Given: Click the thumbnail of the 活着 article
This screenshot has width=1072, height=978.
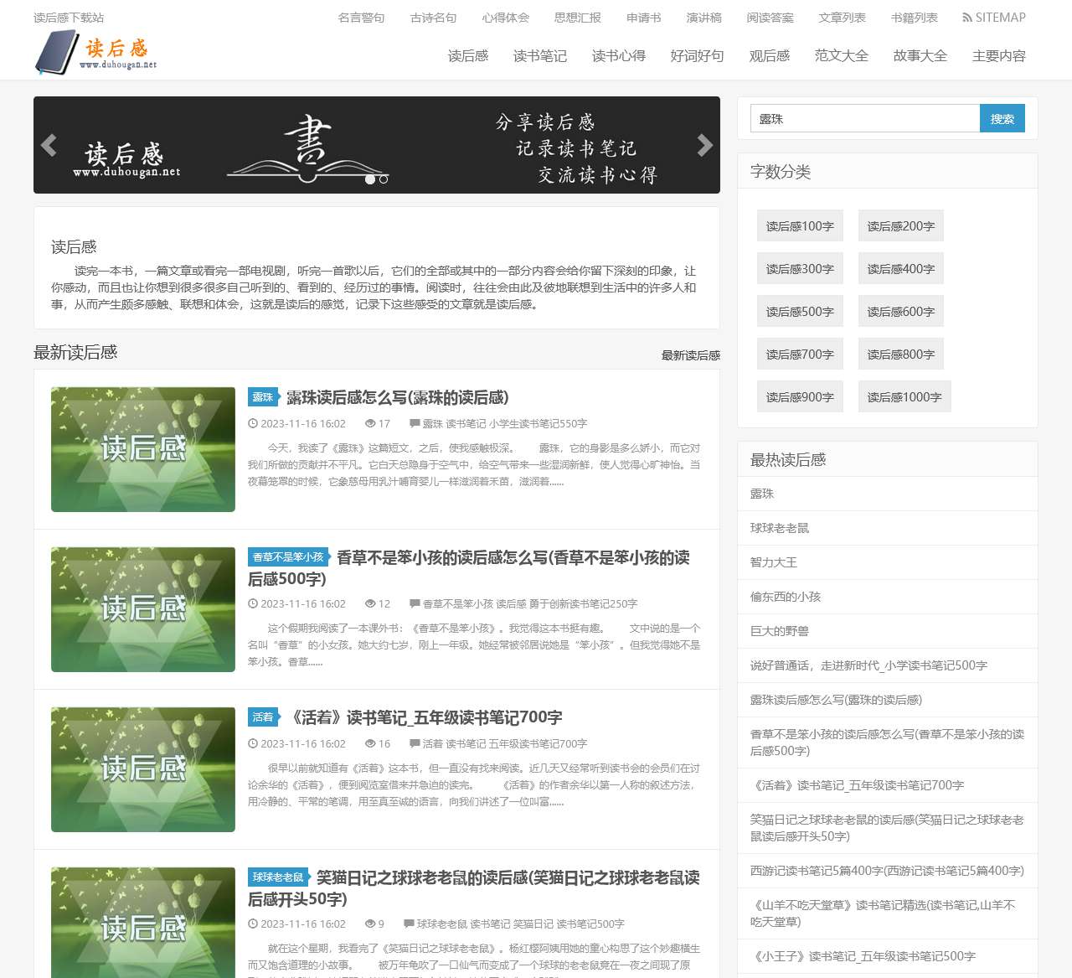Looking at the screenshot, I should point(143,769).
